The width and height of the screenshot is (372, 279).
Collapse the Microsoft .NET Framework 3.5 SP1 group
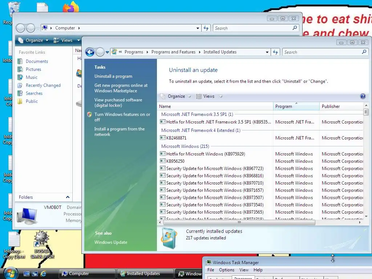click(197, 114)
